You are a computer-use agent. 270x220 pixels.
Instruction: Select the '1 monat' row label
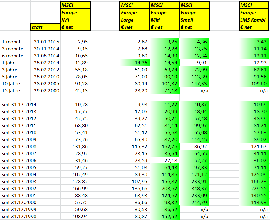point(11,42)
